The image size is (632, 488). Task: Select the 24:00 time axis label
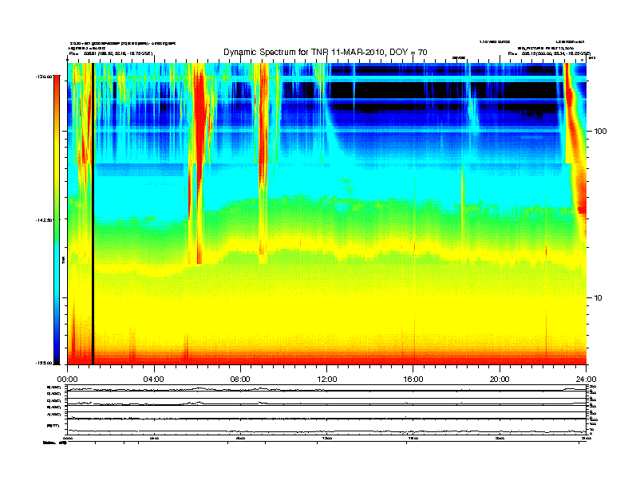[586, 380]
